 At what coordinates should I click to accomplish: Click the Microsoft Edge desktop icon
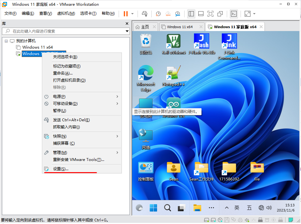click(146, 79)
